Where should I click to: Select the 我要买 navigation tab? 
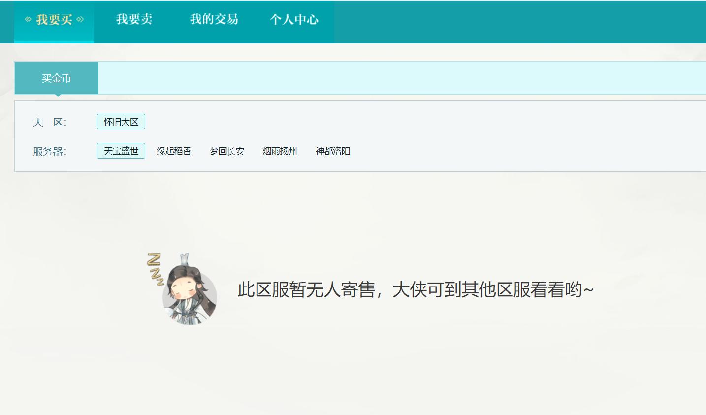point(54,19)
